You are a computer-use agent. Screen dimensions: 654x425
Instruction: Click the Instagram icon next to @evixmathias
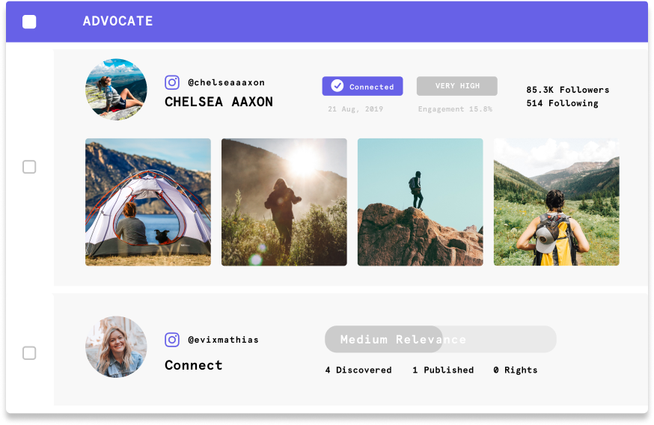172,340
